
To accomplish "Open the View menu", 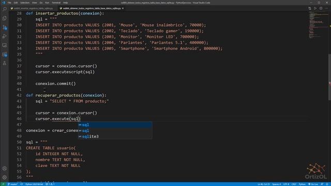I will (35, 3).
